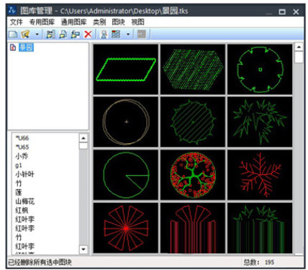Maximize the 图库管理 window
This screenshot has height=270, width=308.
click(282, 12)
